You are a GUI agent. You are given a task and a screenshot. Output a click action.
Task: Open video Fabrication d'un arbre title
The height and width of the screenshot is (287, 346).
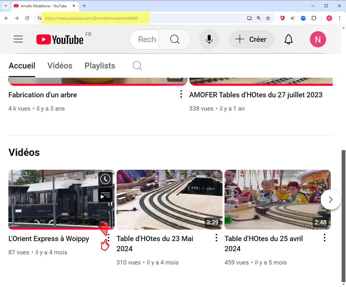pyautogui.click(x=43, y=95)
